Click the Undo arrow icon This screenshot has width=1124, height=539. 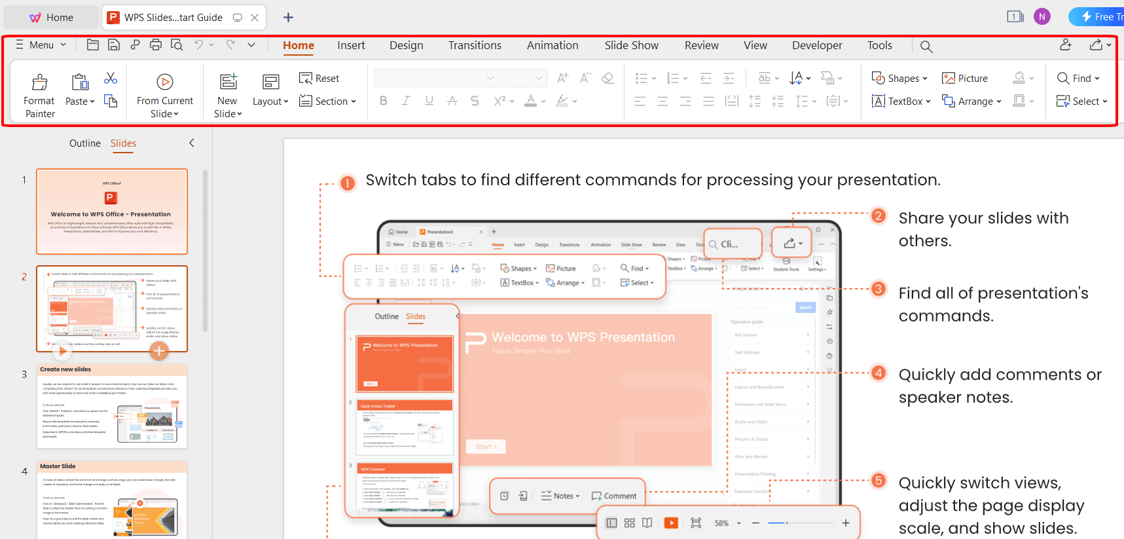pyautogui.click(x=198, y=45)
